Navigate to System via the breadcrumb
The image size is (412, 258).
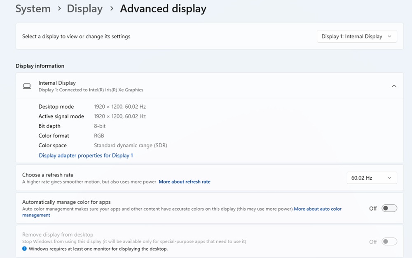(33, 9)
